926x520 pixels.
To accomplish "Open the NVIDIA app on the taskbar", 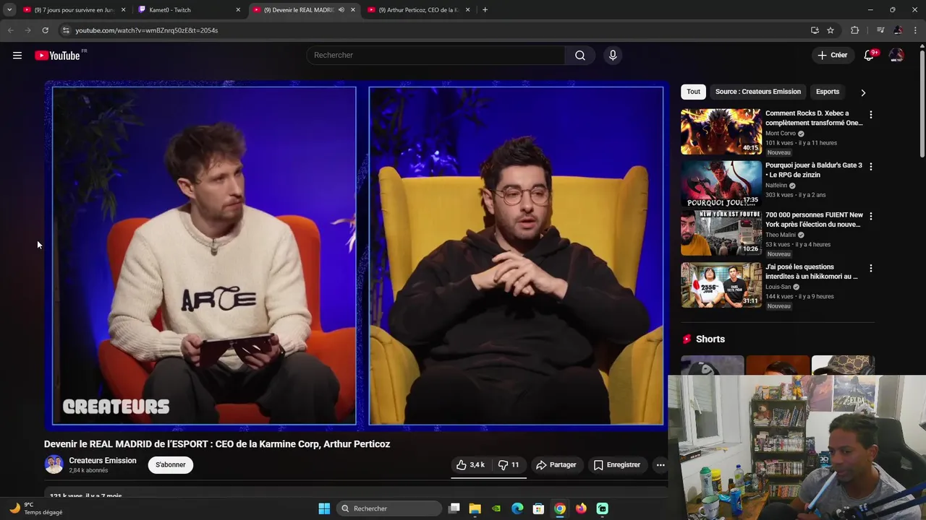I will tap(496, 508).
